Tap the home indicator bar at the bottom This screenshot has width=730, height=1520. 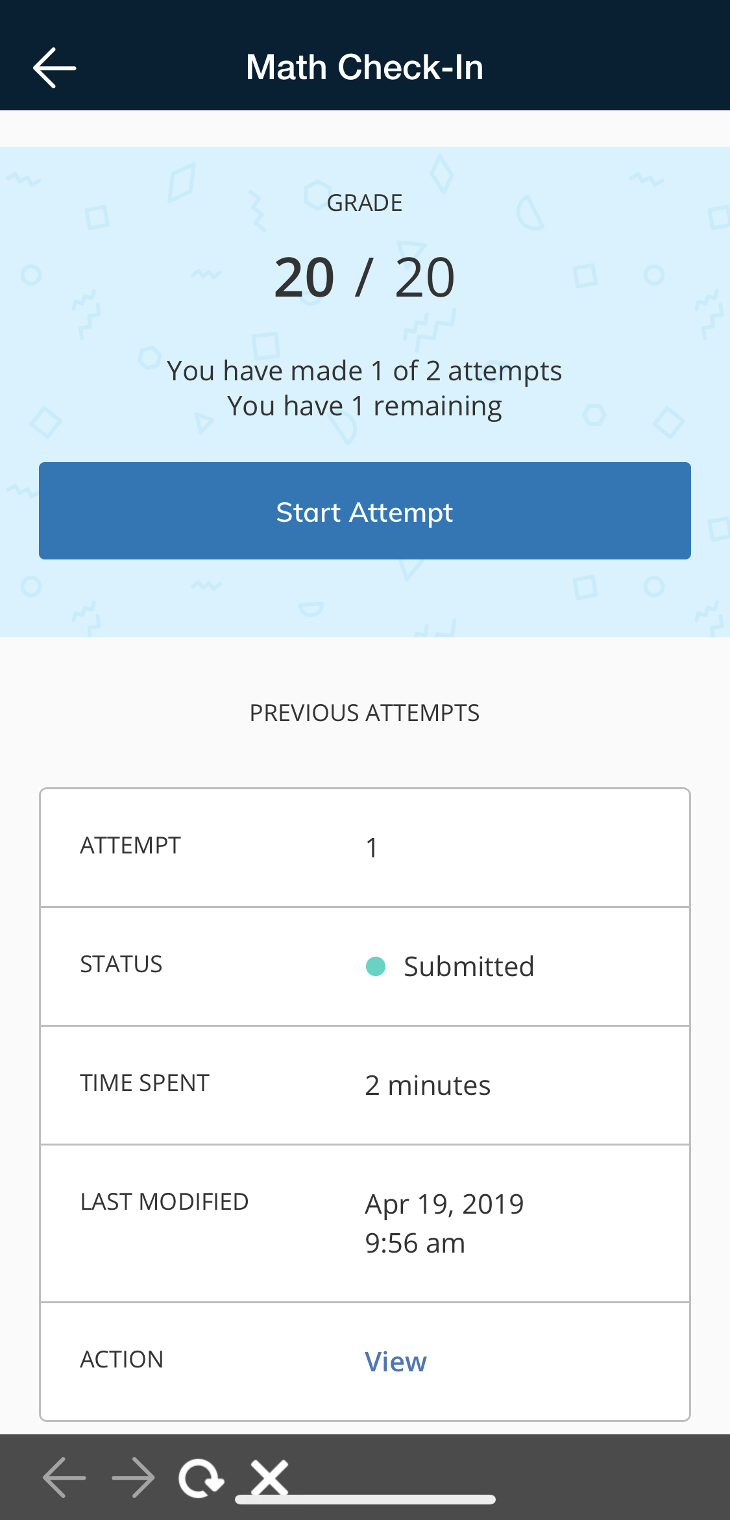pos(365,1499)
